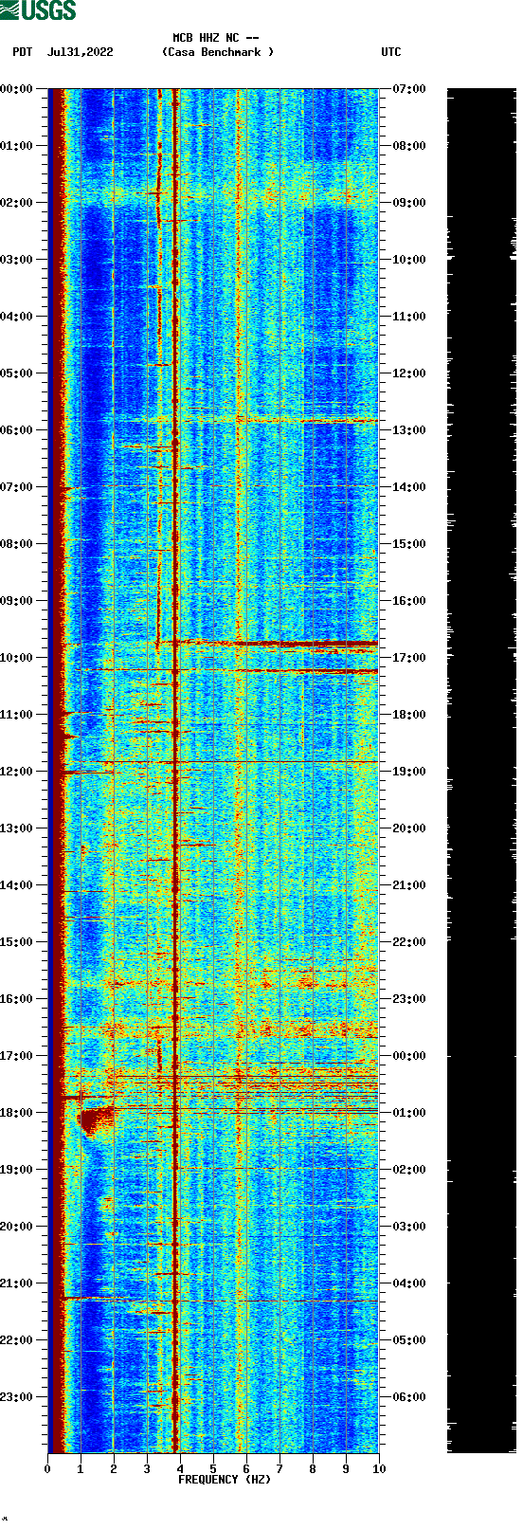This screenshot has height=1529, width=523.
Task: Click 15:00 on the PDT time axis
Action: pos(16,942)
